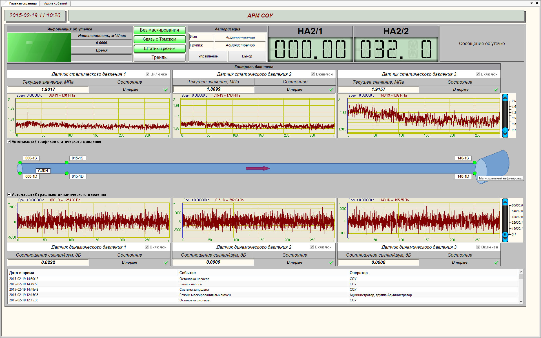
Task: Click the green leak indicator image
Action: tap(39, 47)
